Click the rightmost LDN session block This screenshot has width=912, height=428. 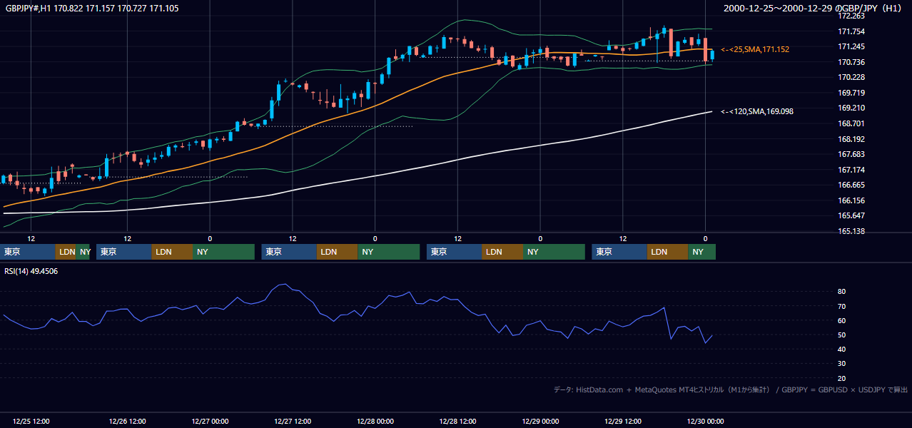[668, 252]
